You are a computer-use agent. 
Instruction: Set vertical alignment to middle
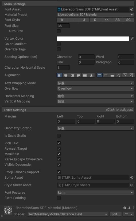coord(106,75)
